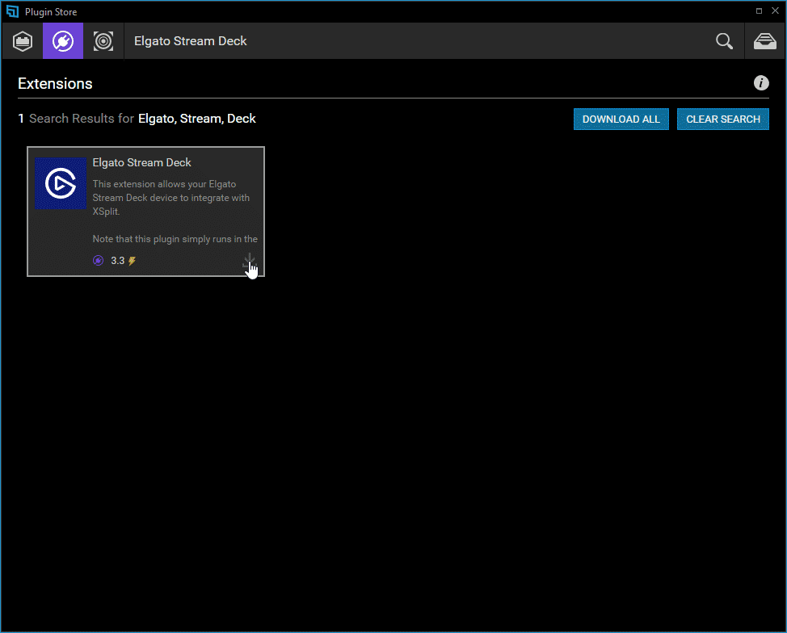Click the 3.3 version number text
The width and height of the screenshot is (787, 633).
coord(117,261)
